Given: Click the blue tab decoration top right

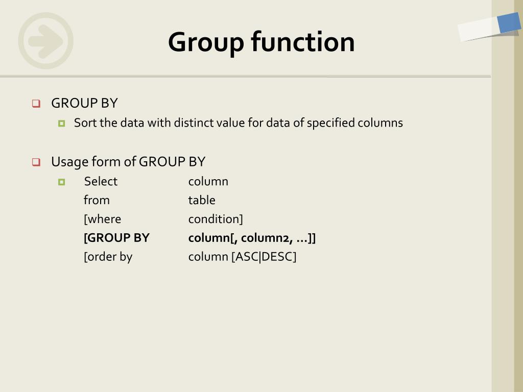Looking at the screenshot, I should 509,22.
